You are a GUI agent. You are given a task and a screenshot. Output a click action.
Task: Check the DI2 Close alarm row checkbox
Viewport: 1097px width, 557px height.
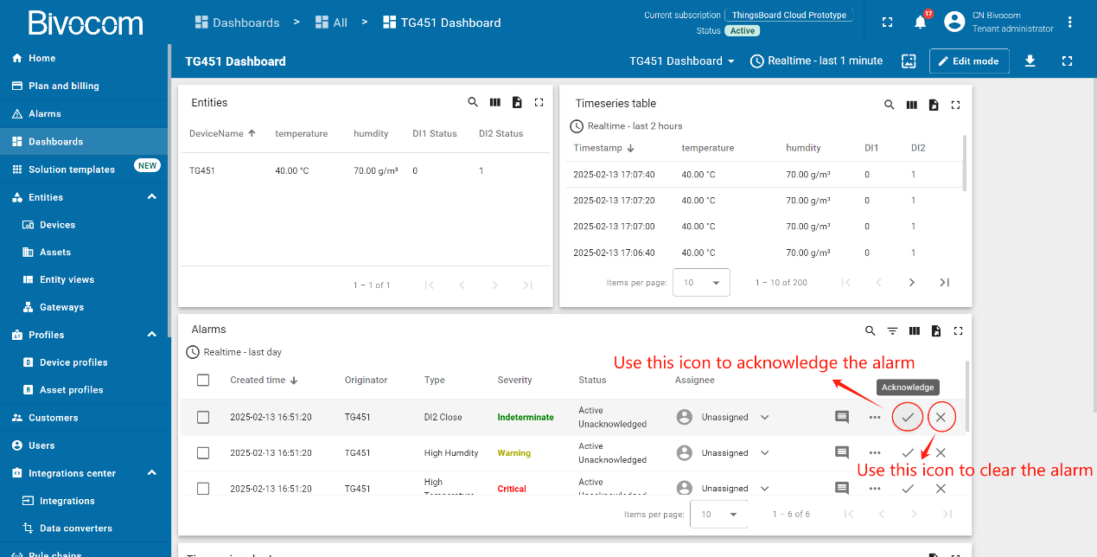click(x=203, y=417)
